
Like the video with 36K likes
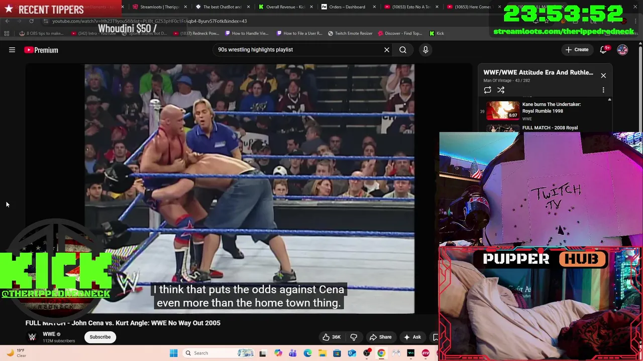[x=331, y=337]
